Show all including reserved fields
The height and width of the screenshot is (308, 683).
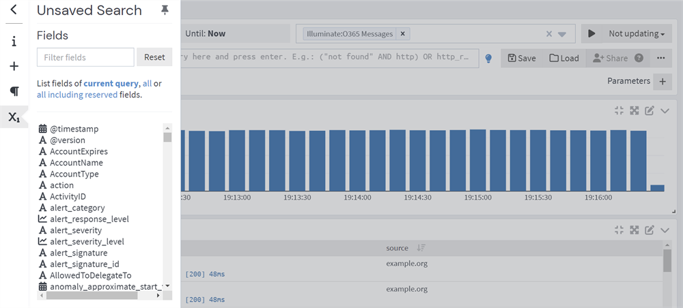pos(77,95)
